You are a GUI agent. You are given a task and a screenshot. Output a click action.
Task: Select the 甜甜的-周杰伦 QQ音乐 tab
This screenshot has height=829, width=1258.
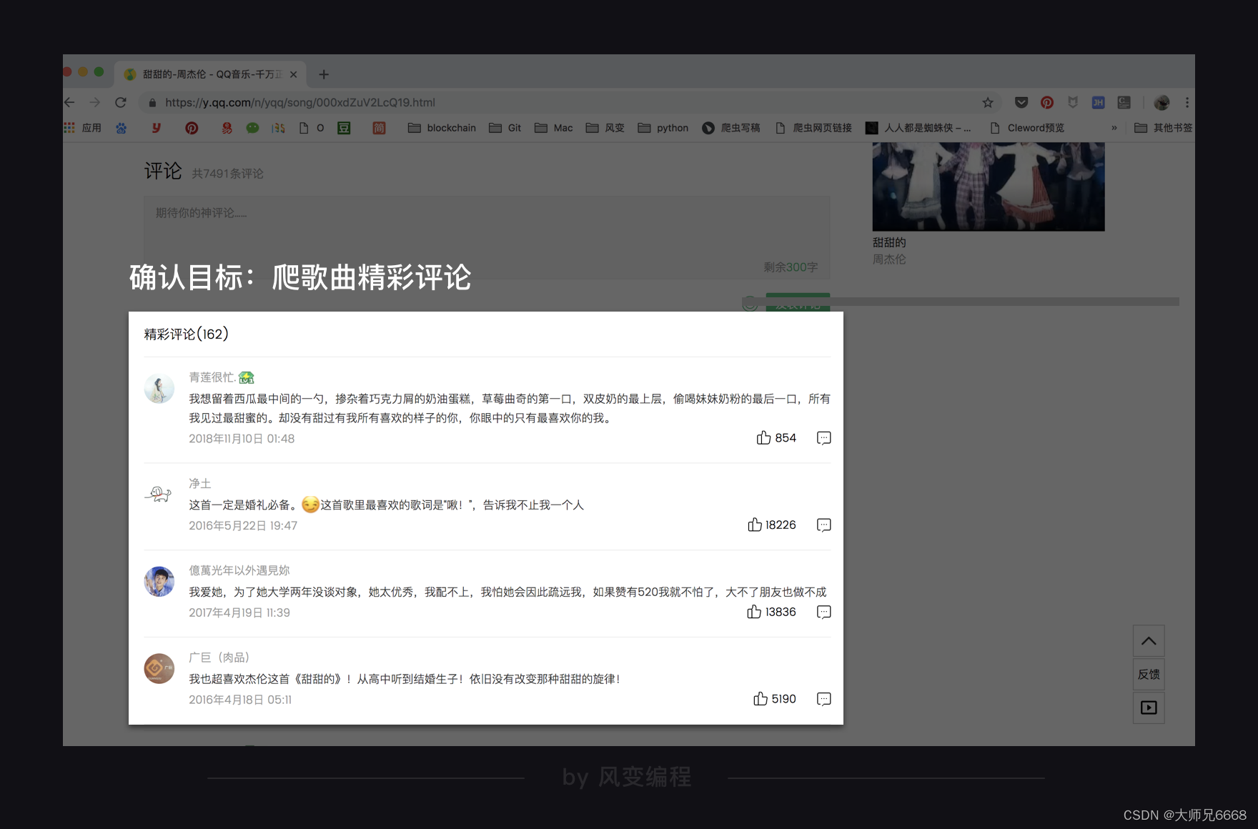(211, 74)
